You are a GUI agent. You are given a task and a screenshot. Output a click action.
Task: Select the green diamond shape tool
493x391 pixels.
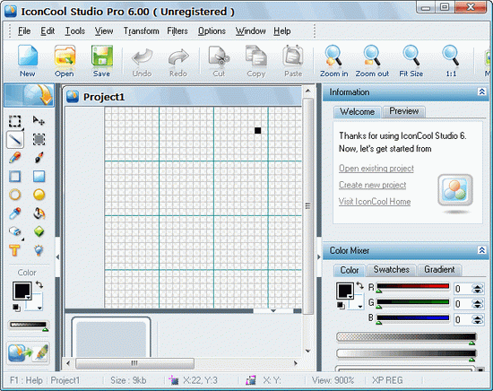(x=39, y=232)
